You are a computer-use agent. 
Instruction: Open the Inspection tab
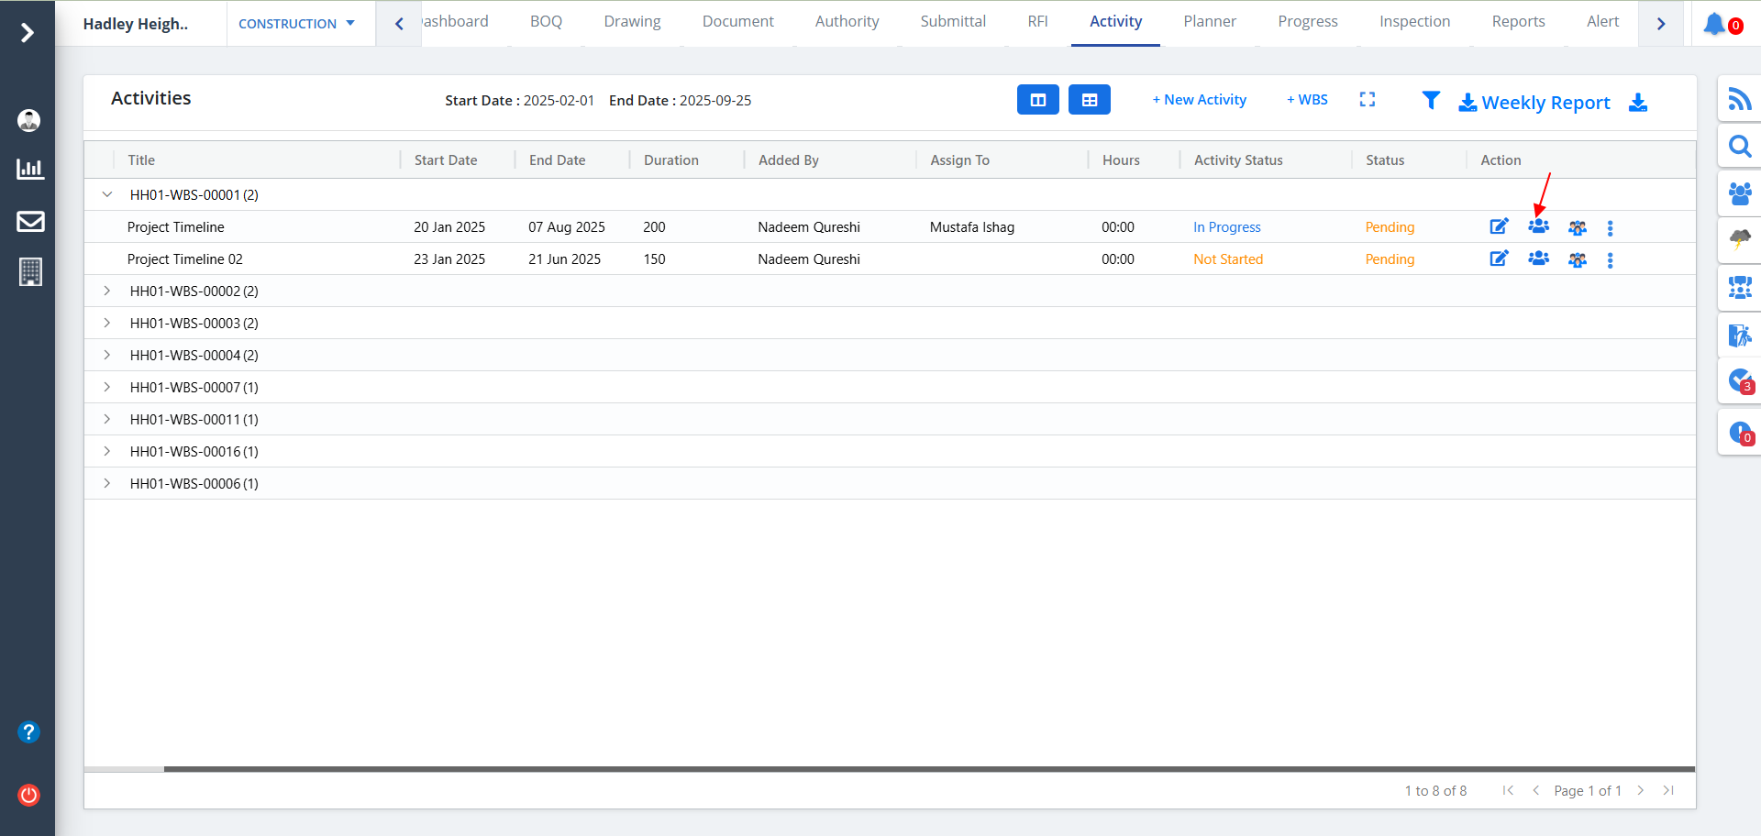pos(1414,22)
